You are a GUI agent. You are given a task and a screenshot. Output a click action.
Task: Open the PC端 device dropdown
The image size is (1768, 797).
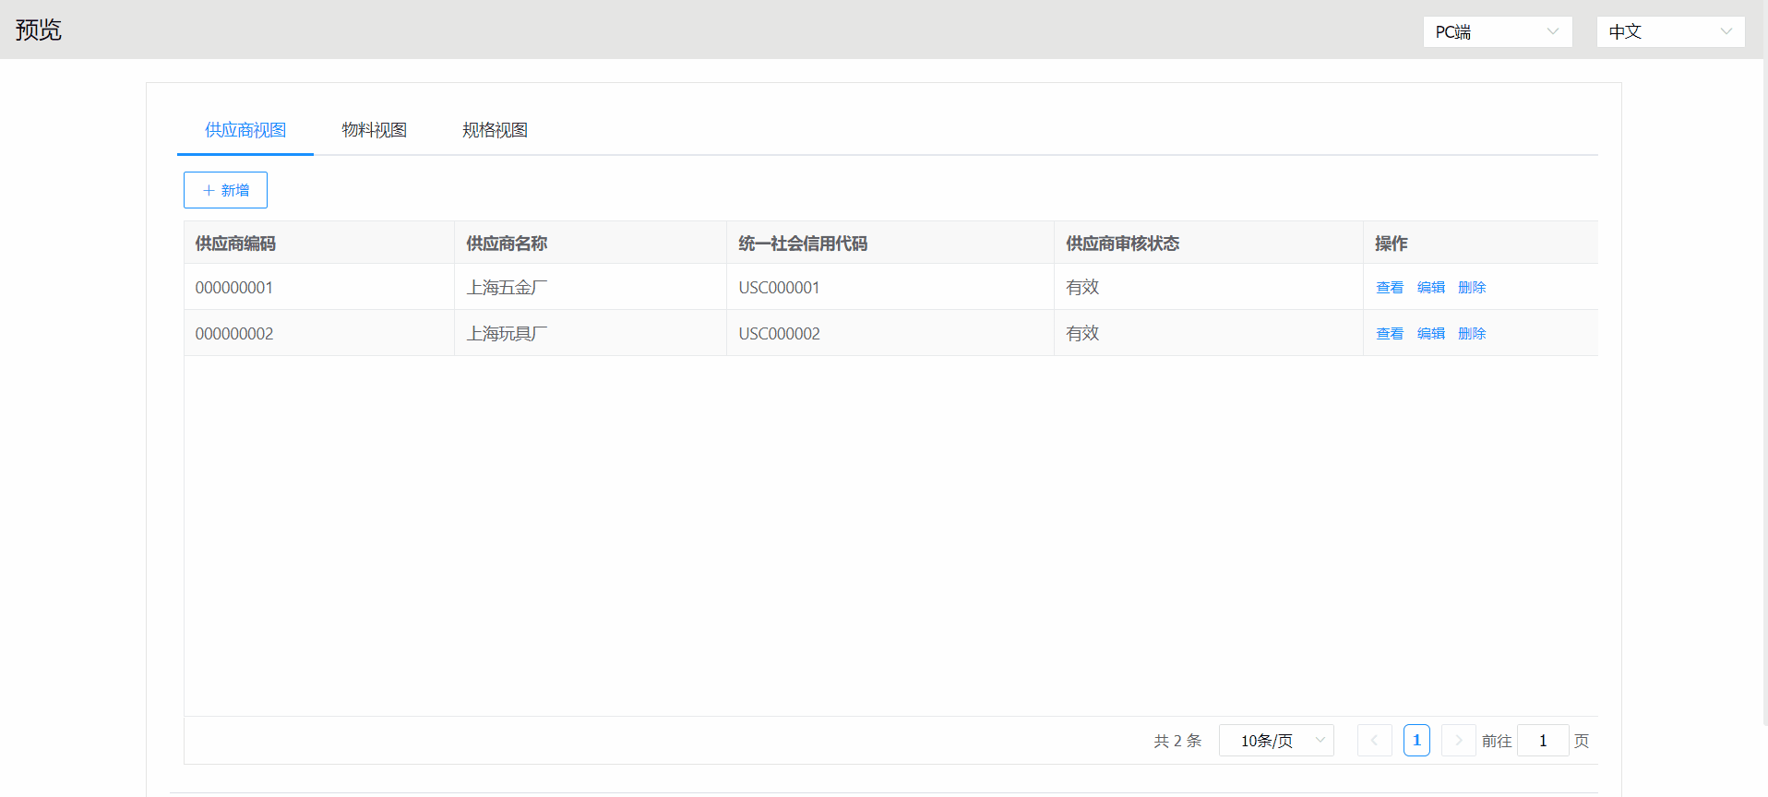[x=1497, y=31]
